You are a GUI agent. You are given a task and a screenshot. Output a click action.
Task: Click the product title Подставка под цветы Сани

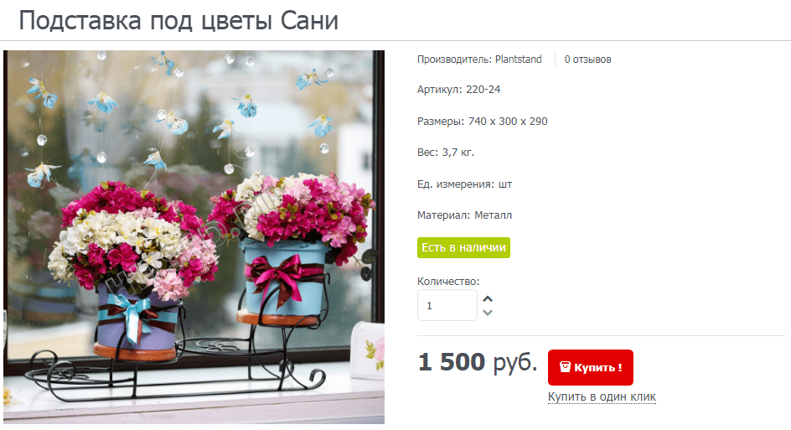coord(178,21)
